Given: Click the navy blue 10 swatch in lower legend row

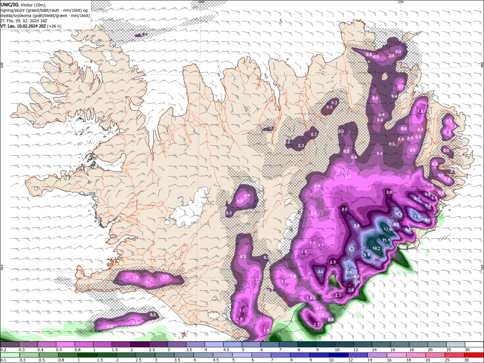Looking at the screenshot, I should click(338, 355).
